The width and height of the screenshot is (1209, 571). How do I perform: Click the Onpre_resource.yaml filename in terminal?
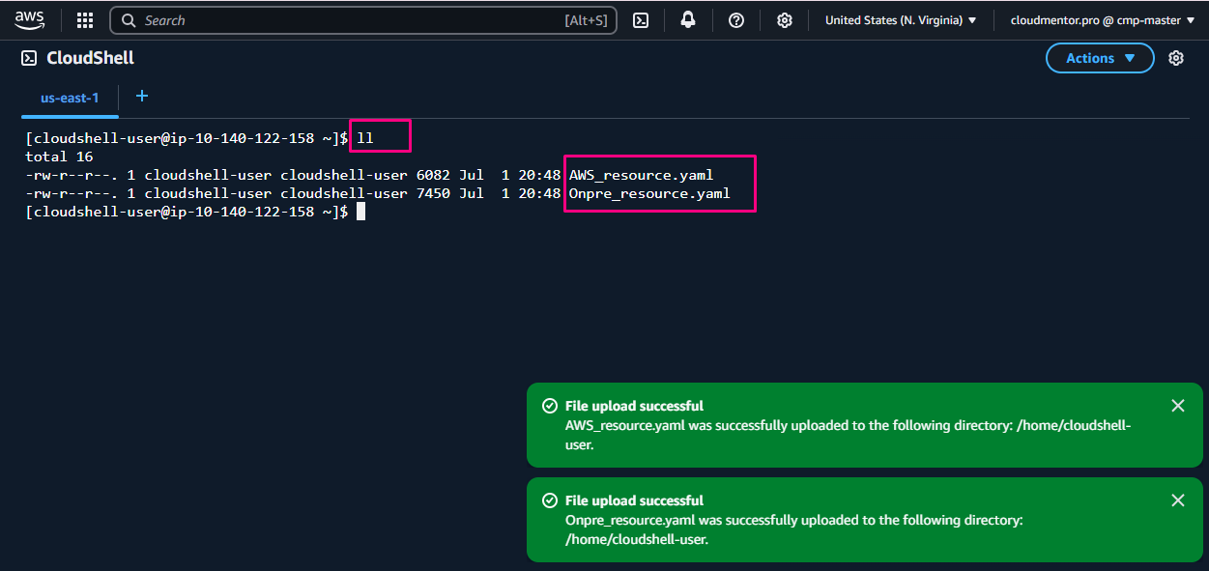point(648,193)
